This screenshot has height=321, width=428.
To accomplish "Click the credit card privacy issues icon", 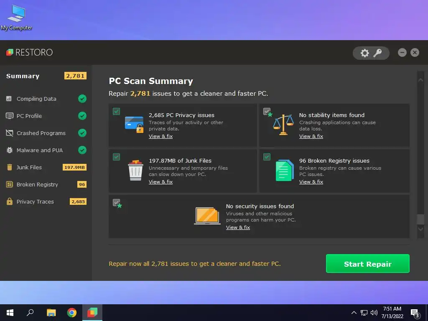I will [134, 125].
